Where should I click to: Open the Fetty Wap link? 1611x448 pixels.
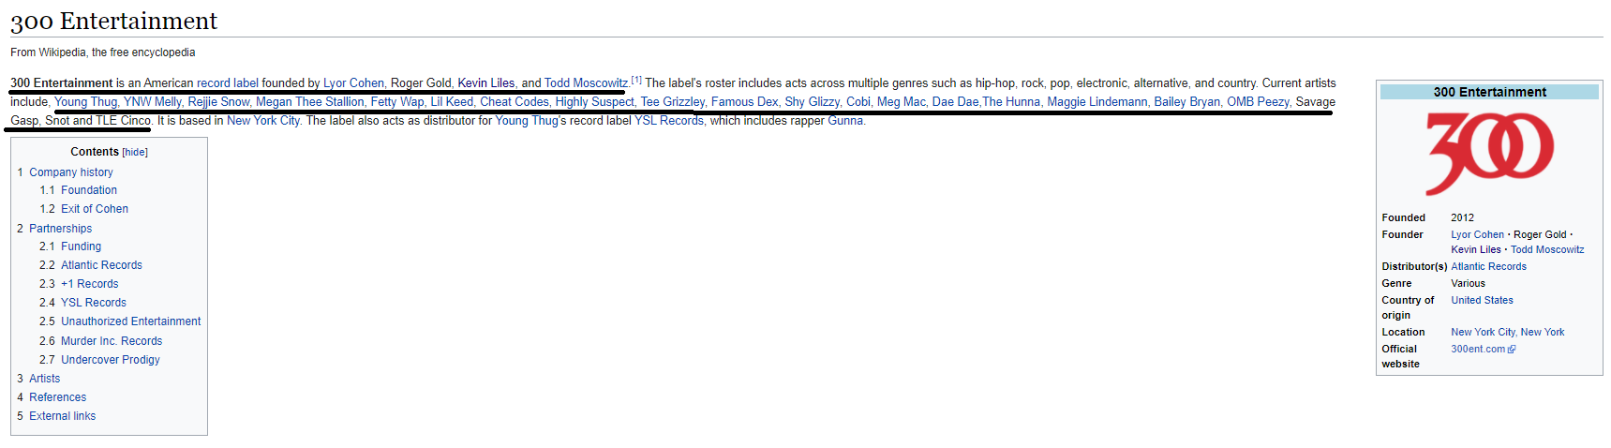(397, 102)
